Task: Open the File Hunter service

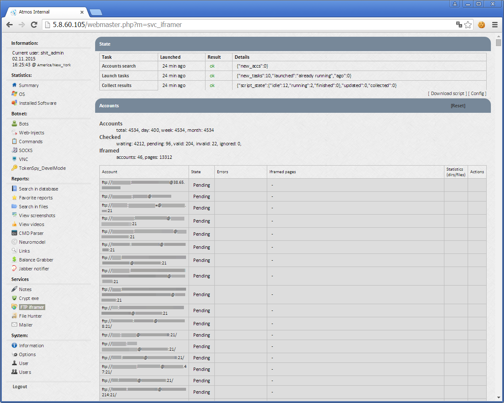Action: click(x=30, y=316)
